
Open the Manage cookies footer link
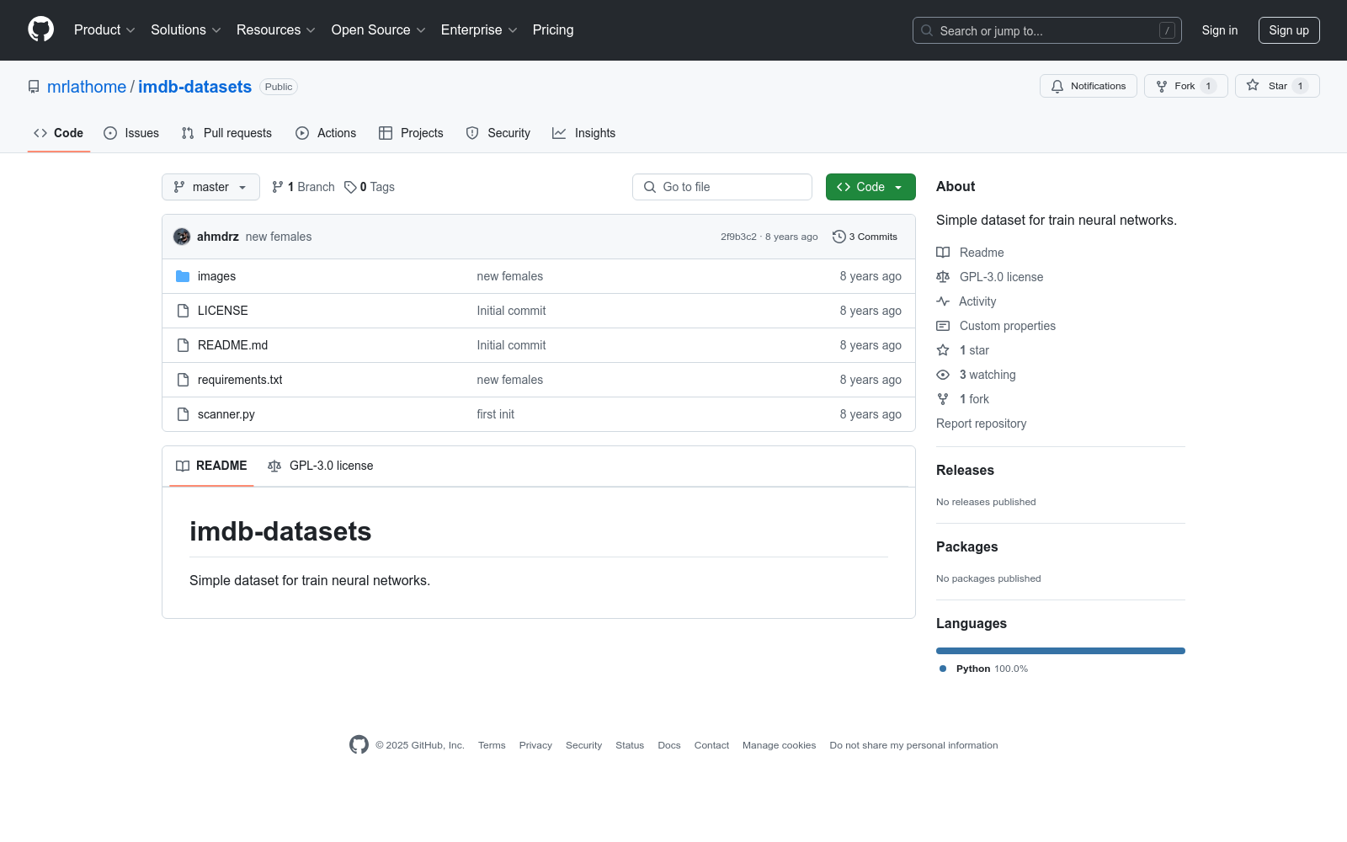780,745
